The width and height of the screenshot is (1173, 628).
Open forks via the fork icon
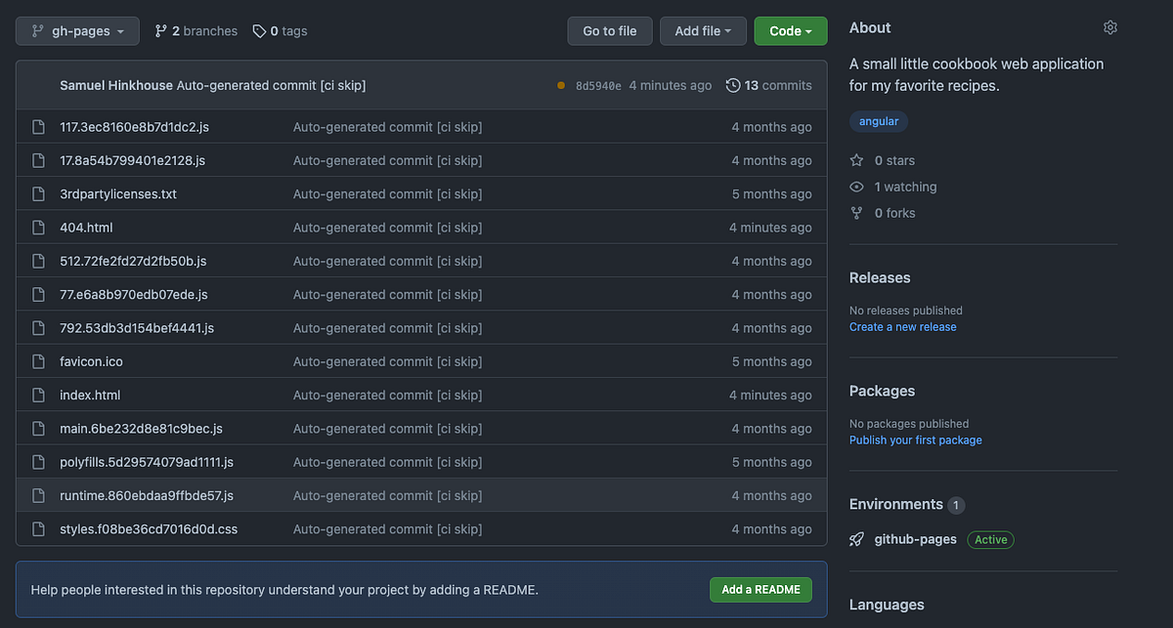856,212
